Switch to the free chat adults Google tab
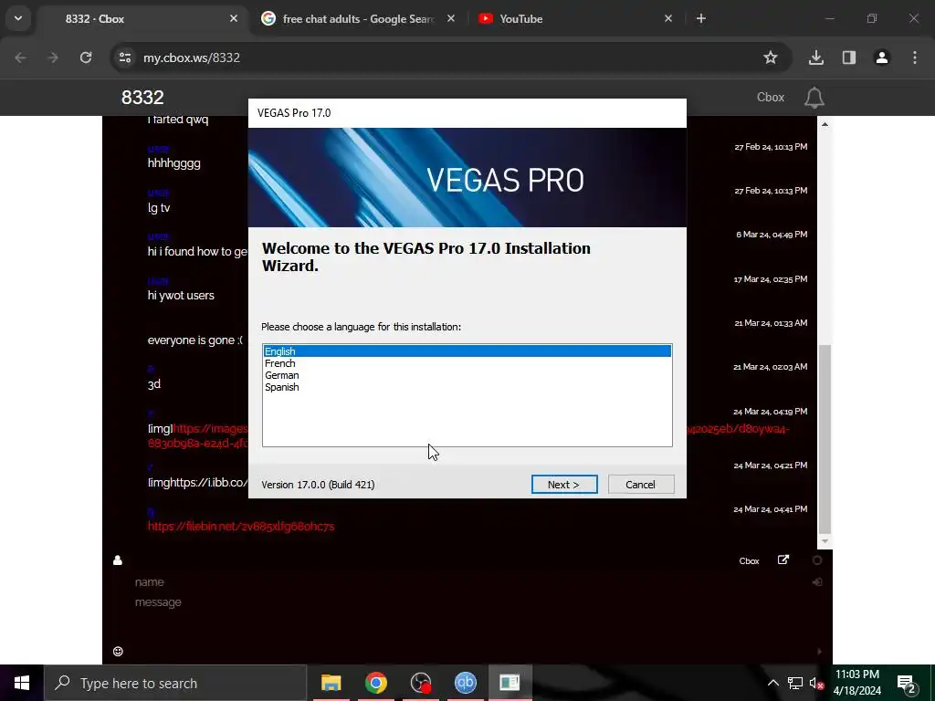The width and height of the screenshot is (935, 701). click(x=358, y=18)
